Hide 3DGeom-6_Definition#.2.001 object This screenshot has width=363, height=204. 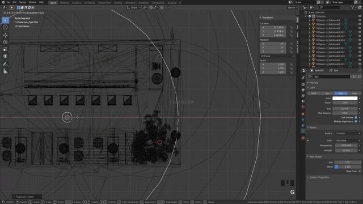[360, 32]
